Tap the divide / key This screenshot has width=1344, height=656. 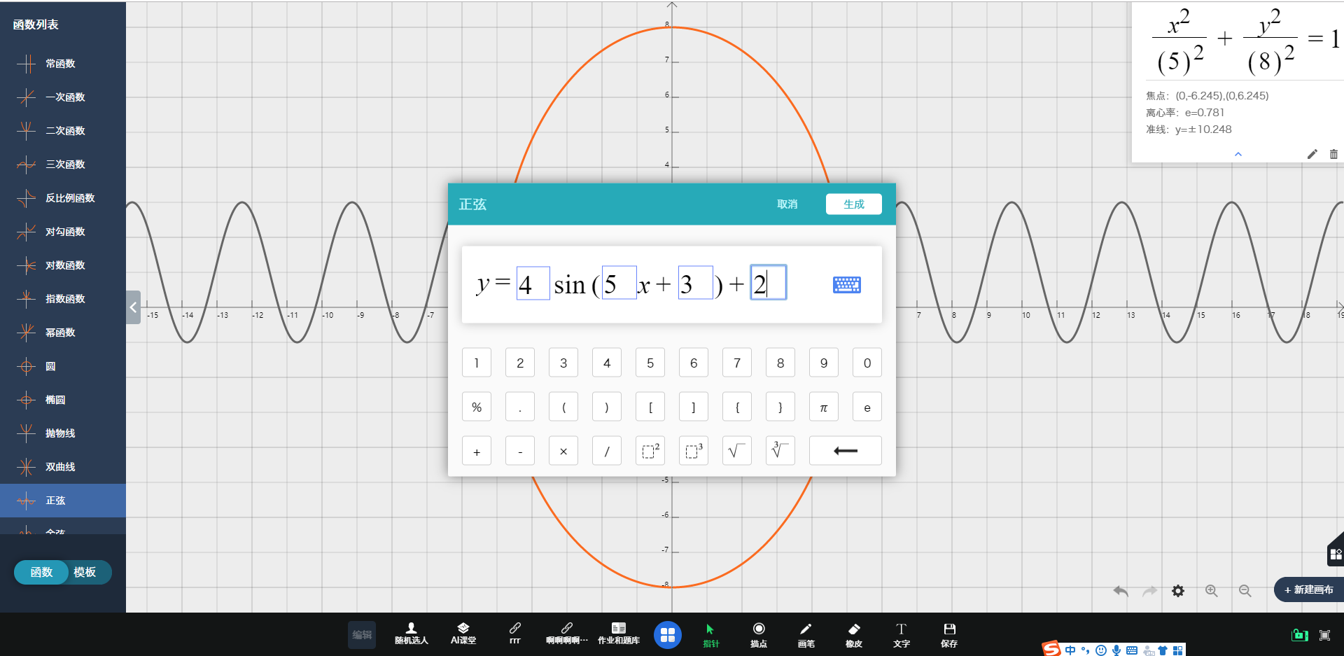click(607, 451)
